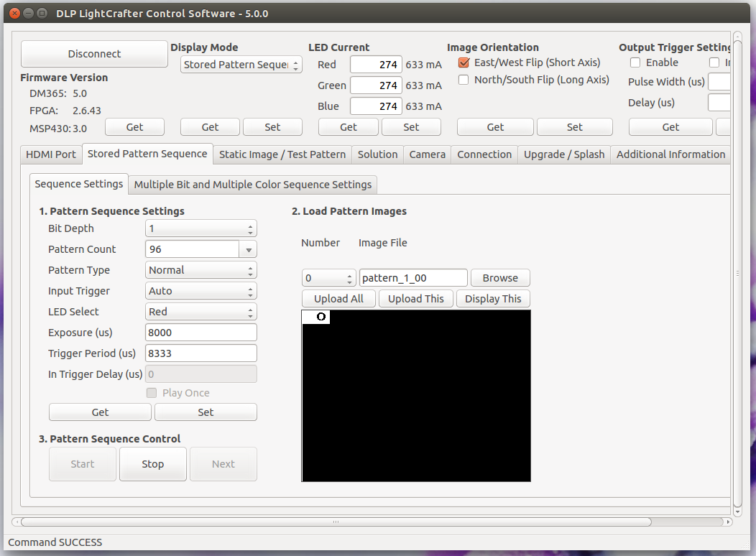Click into the Green LED current field

pos(376,85)
